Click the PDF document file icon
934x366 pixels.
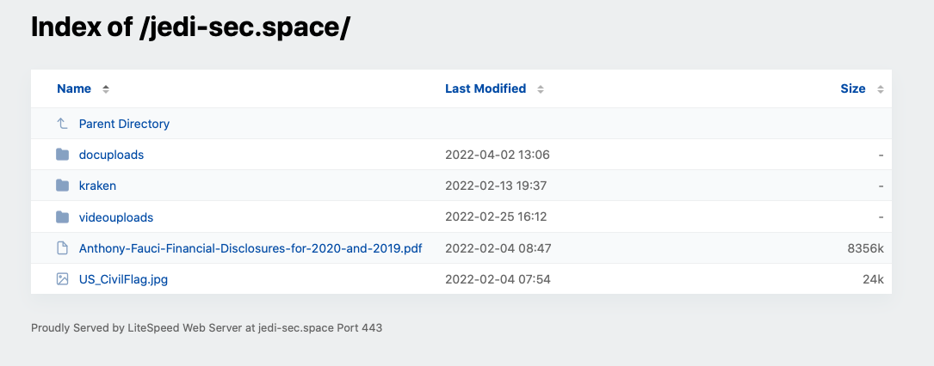click(x=62, y=247)
